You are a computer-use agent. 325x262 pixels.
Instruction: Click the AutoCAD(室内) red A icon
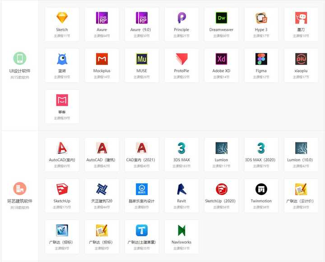(62, 148)
